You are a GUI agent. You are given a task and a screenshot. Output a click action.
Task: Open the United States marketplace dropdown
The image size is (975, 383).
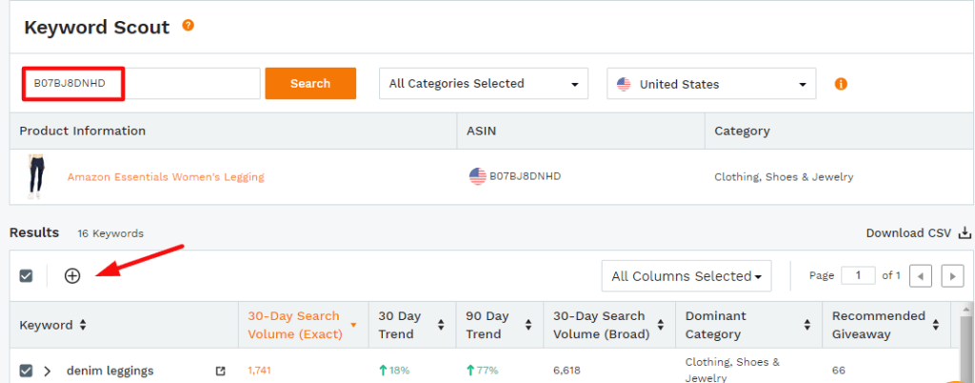711,84
